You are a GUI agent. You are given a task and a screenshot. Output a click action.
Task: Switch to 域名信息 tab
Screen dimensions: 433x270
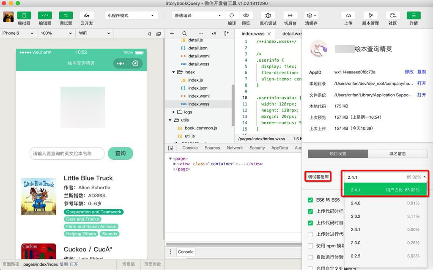[397, 153]
